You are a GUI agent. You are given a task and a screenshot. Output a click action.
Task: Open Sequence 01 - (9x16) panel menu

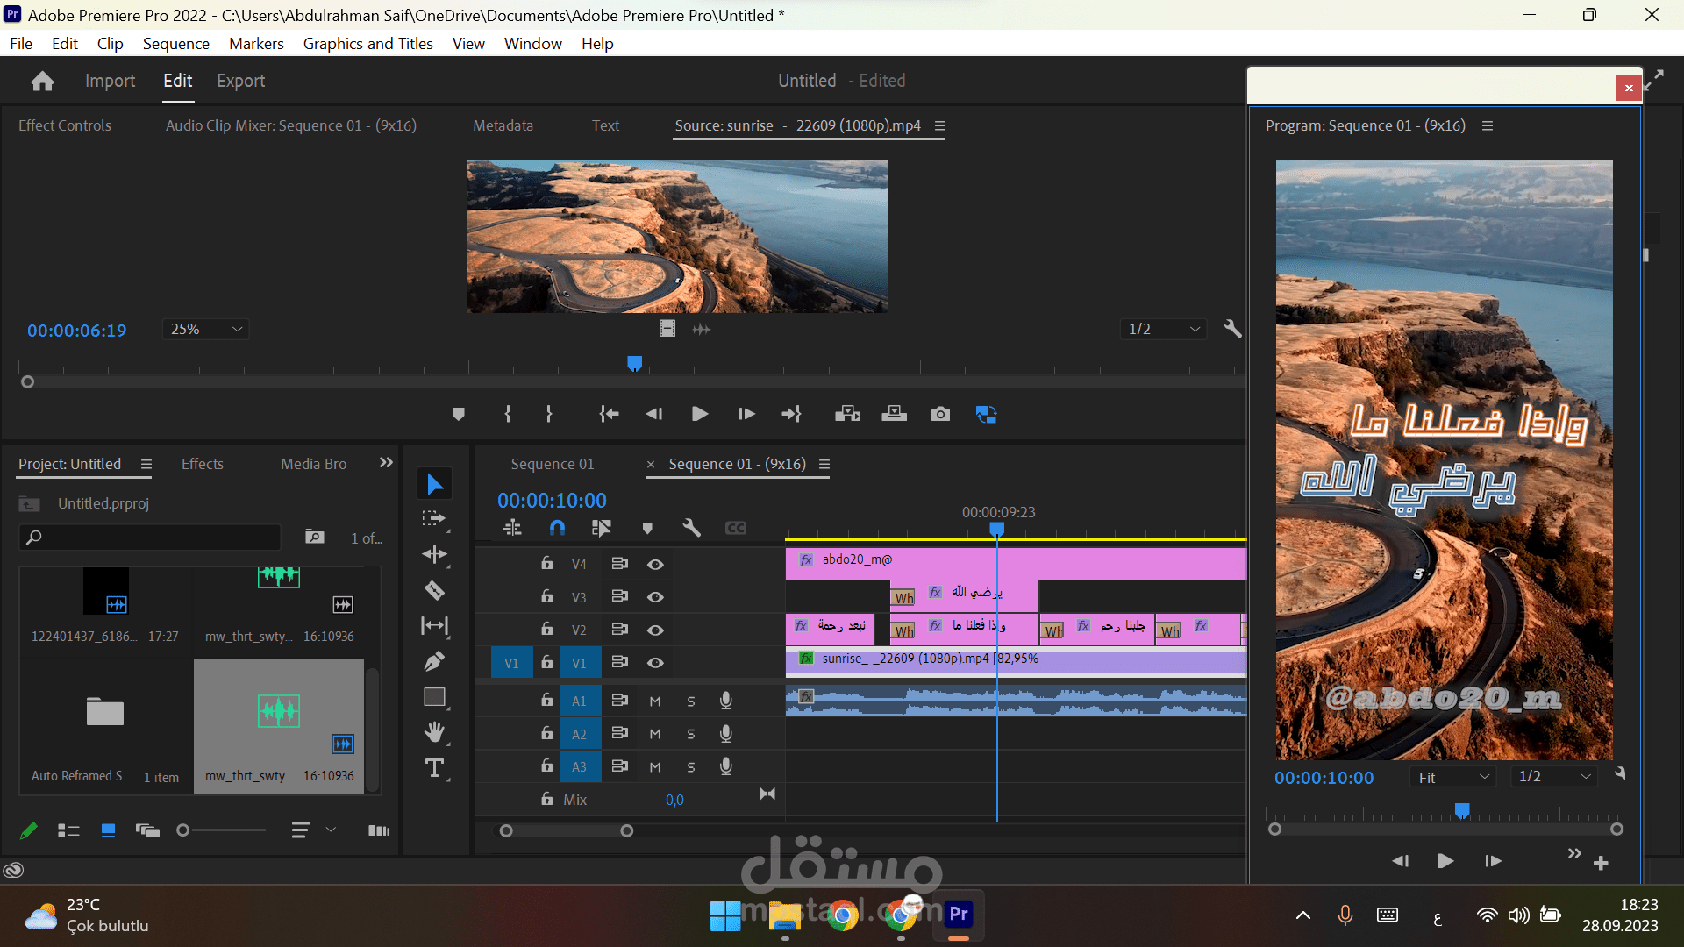tap(824, 464)
